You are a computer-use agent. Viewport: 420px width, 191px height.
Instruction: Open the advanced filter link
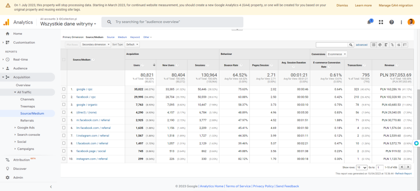[x=362, y=45]
